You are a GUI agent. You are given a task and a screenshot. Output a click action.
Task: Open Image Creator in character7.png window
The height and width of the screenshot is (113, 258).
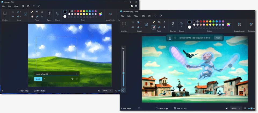pos(239,24)
